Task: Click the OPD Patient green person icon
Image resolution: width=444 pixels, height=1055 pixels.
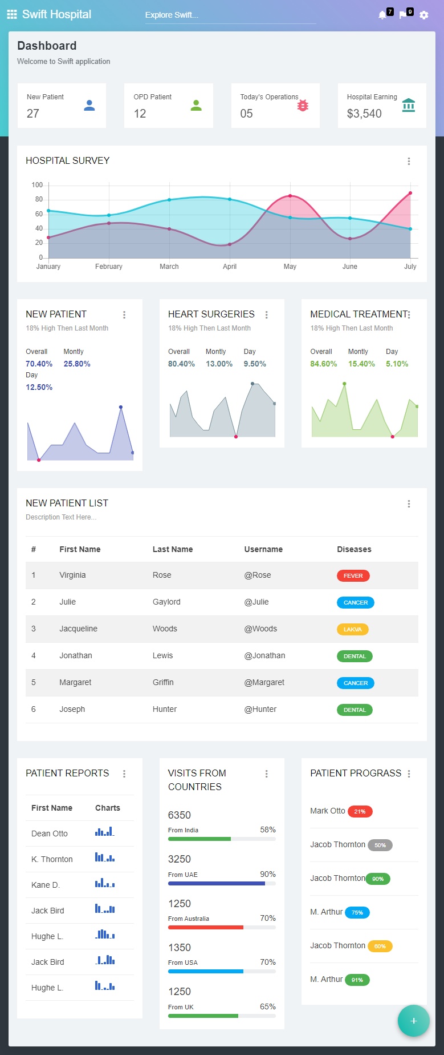Action: [196, 106]
